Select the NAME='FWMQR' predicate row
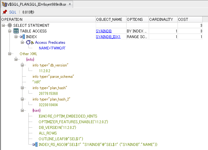 pos(52,48)
